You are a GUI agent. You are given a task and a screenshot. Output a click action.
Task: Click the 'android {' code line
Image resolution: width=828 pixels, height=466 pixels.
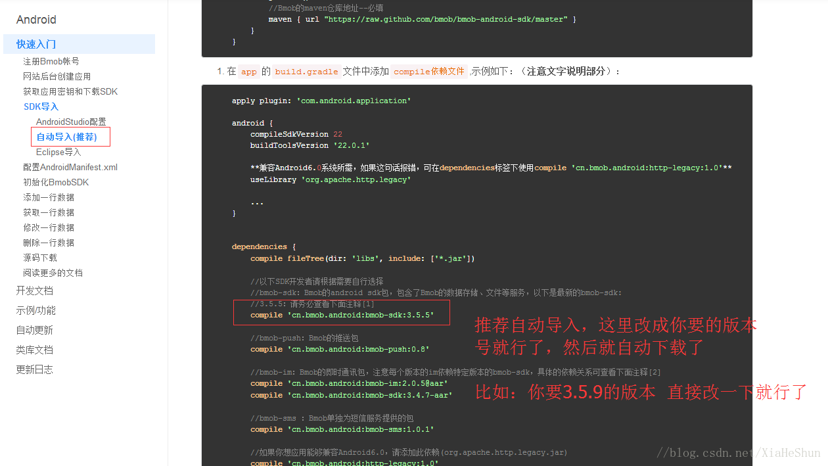(252, 123)
